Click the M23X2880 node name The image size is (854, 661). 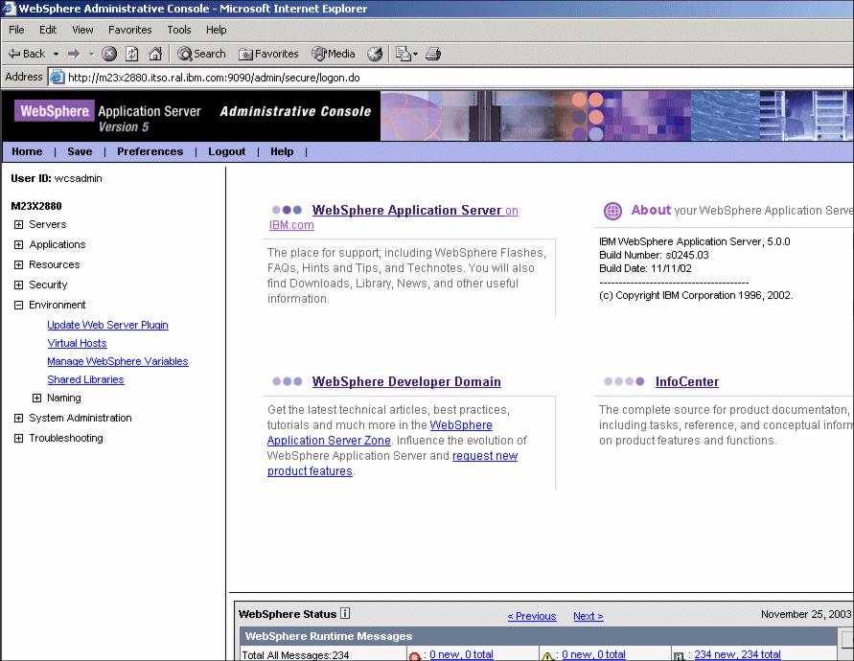tap(36, 206)
